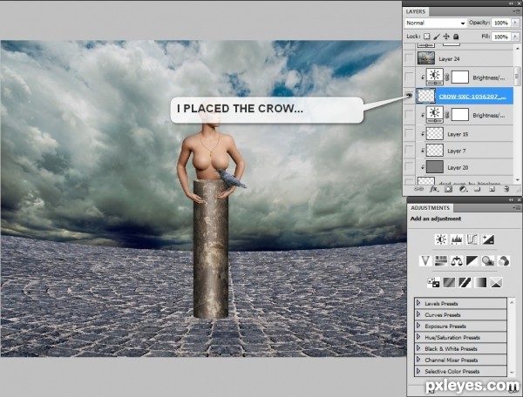Add a Brightness/Contrast adjustment from Adjustments panel
Image resolution: width=523 pixels, height=397 pixels.
pyautogui.click(x=441, y=239)
